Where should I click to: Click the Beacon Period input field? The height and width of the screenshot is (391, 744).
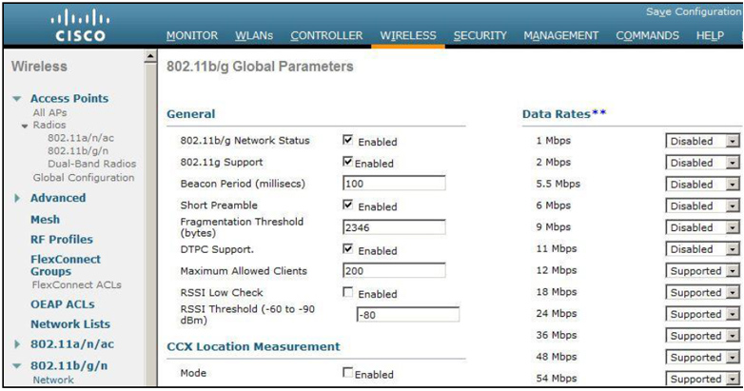(x=394, y=184)
